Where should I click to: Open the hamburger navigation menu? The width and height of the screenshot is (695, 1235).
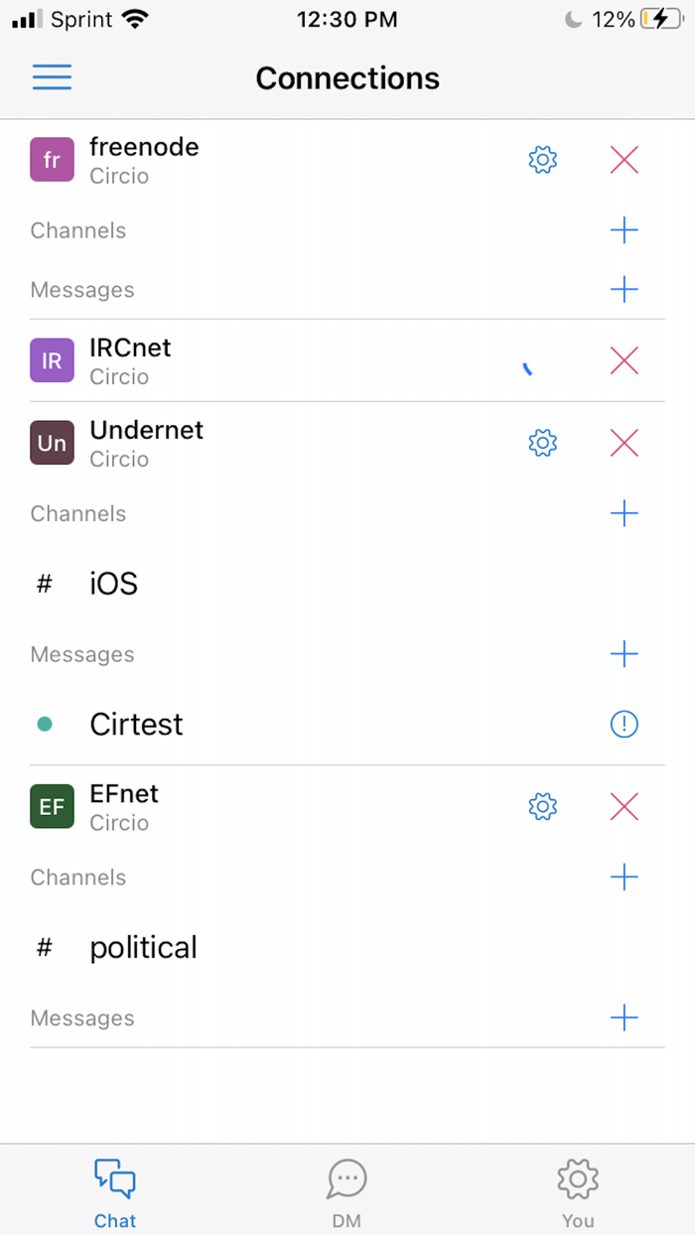point(52,76)
